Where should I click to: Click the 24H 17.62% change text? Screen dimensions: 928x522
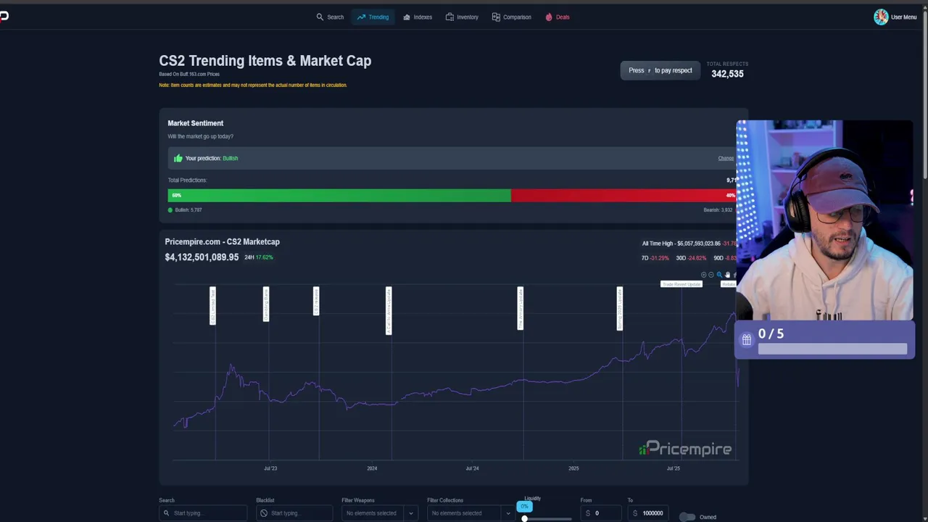click(259, 257)
